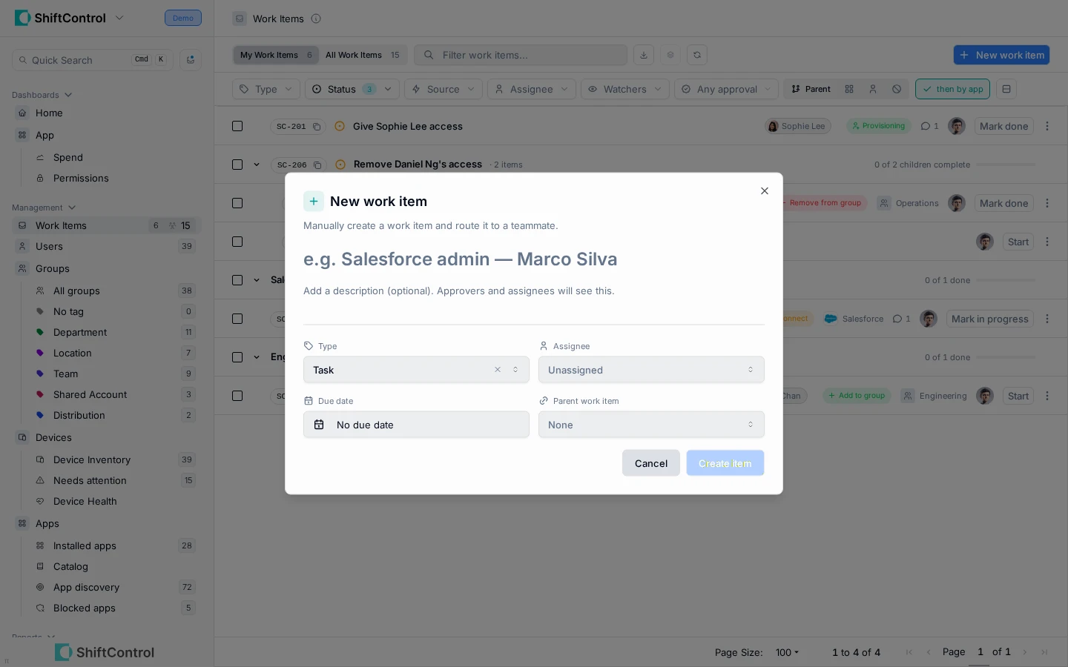Switch to the My Work Items tab
This screenshot has height=667, width=1068.
click(276, 55)
